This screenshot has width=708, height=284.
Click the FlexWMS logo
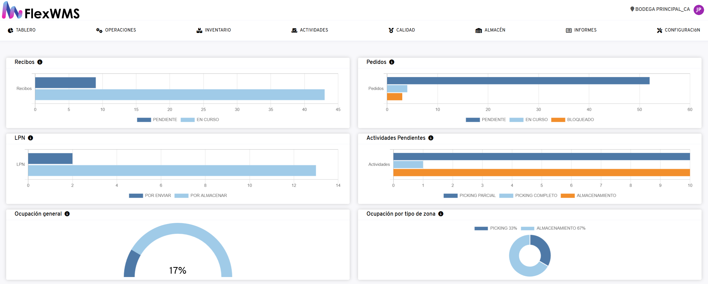41,11
